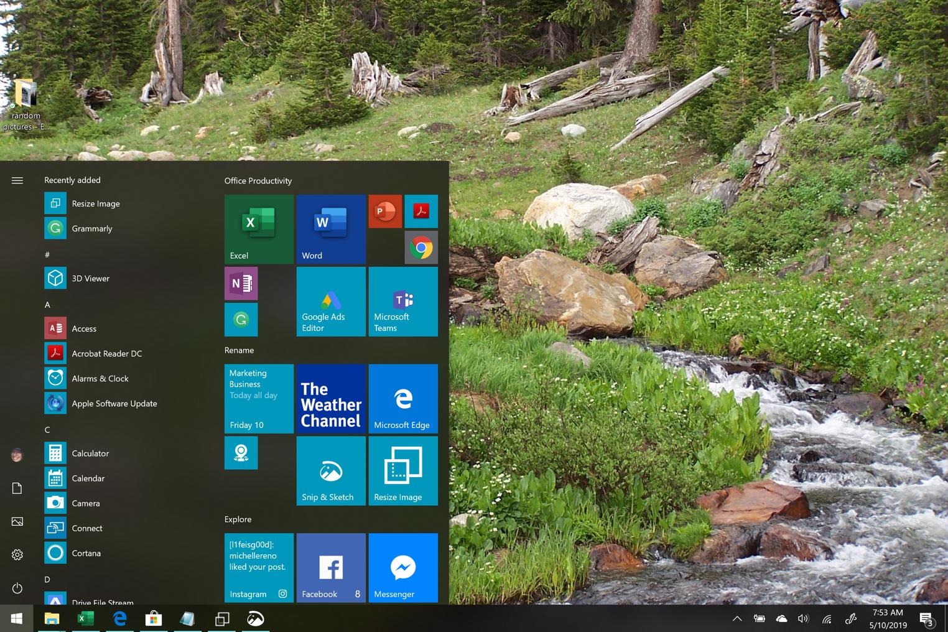Click the # letter header
Screen dimensions: 948x632
pos(47,254)
